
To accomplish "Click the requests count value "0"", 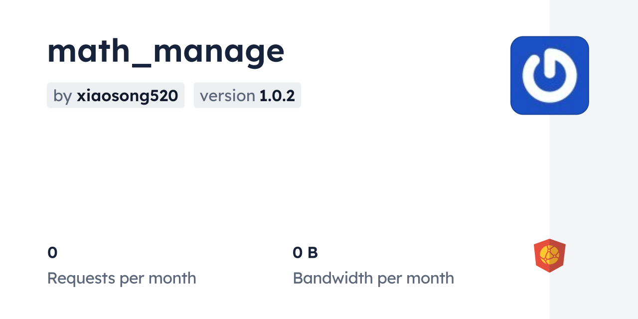I will 52,253.
